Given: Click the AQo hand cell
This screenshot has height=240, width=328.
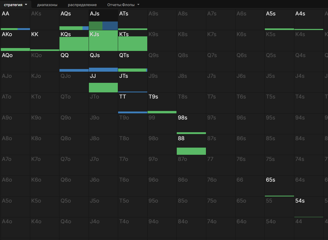Looking at the screenshot, I should [15, 61].
